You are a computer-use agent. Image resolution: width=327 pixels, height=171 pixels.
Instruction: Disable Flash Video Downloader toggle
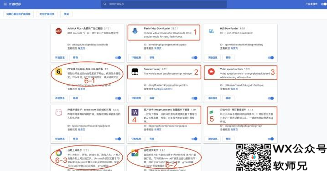(194, 58)
